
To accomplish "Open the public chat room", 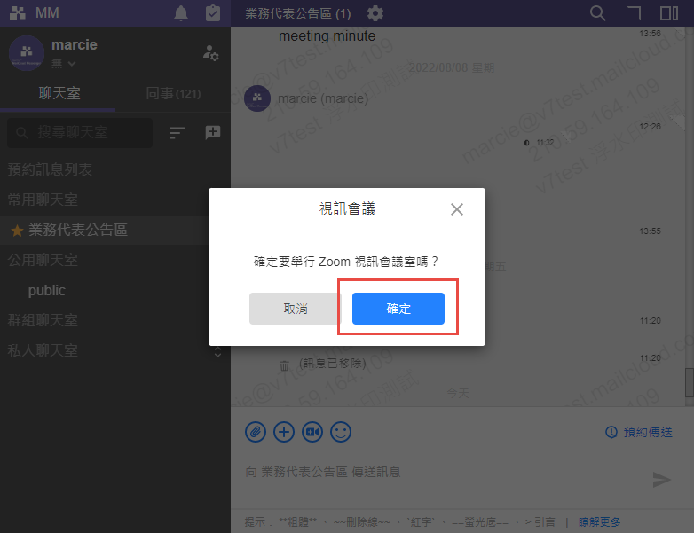I will [47, 291].
